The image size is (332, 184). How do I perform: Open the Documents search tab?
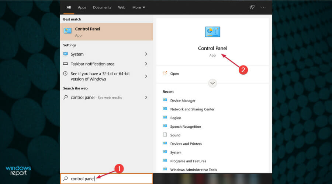click(102, 7)
